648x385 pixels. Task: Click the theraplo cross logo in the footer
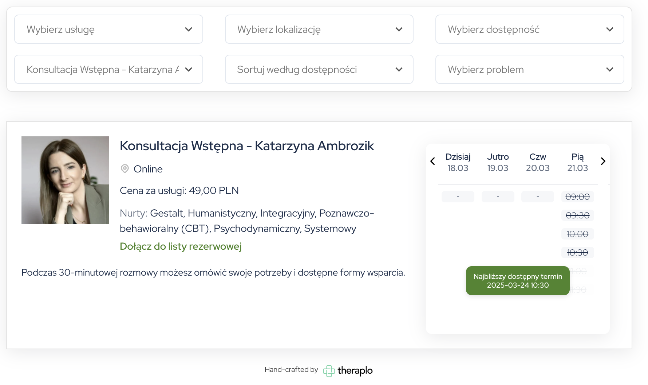[329, 371]
